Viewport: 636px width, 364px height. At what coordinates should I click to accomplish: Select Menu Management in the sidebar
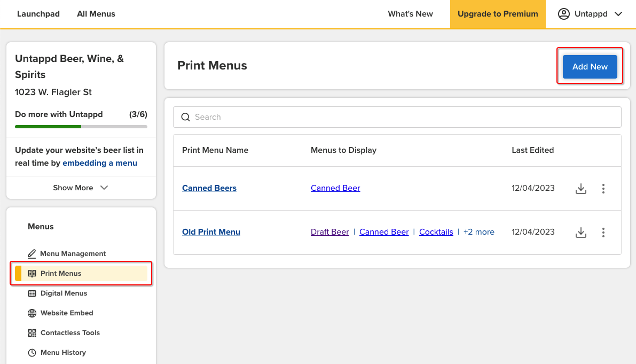tap(73, 253)
